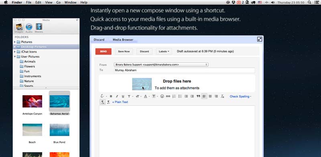
Task: Expand compose window with fullscreen icon
Action: (x=259, y=39)
